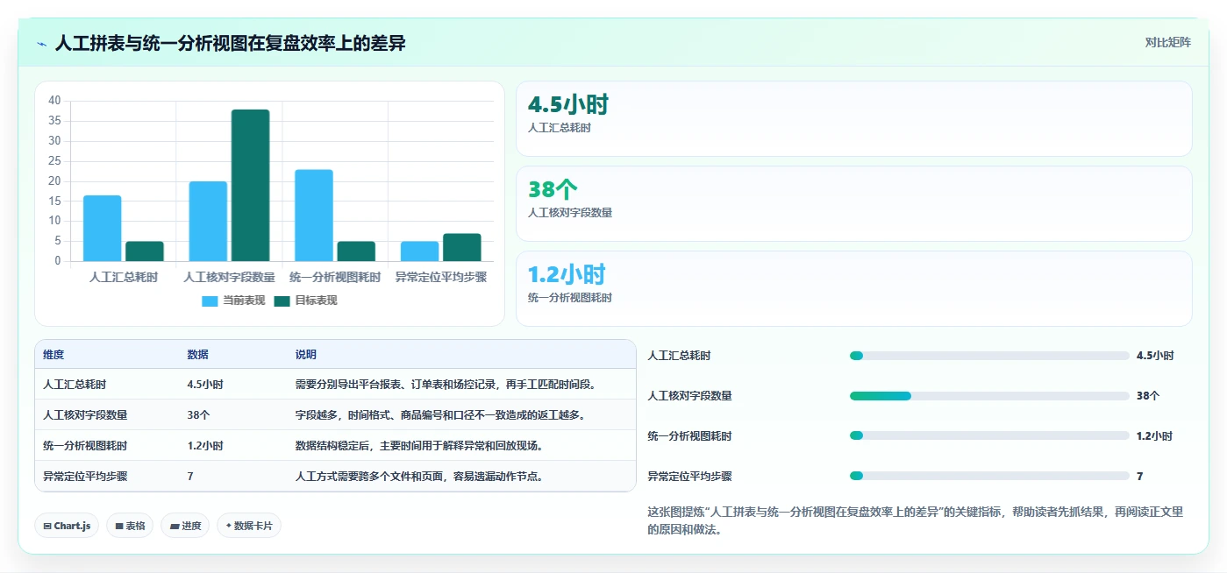Click the 人工核对字段数量 progress bar

pyautogui.click(x=989, y=396)
